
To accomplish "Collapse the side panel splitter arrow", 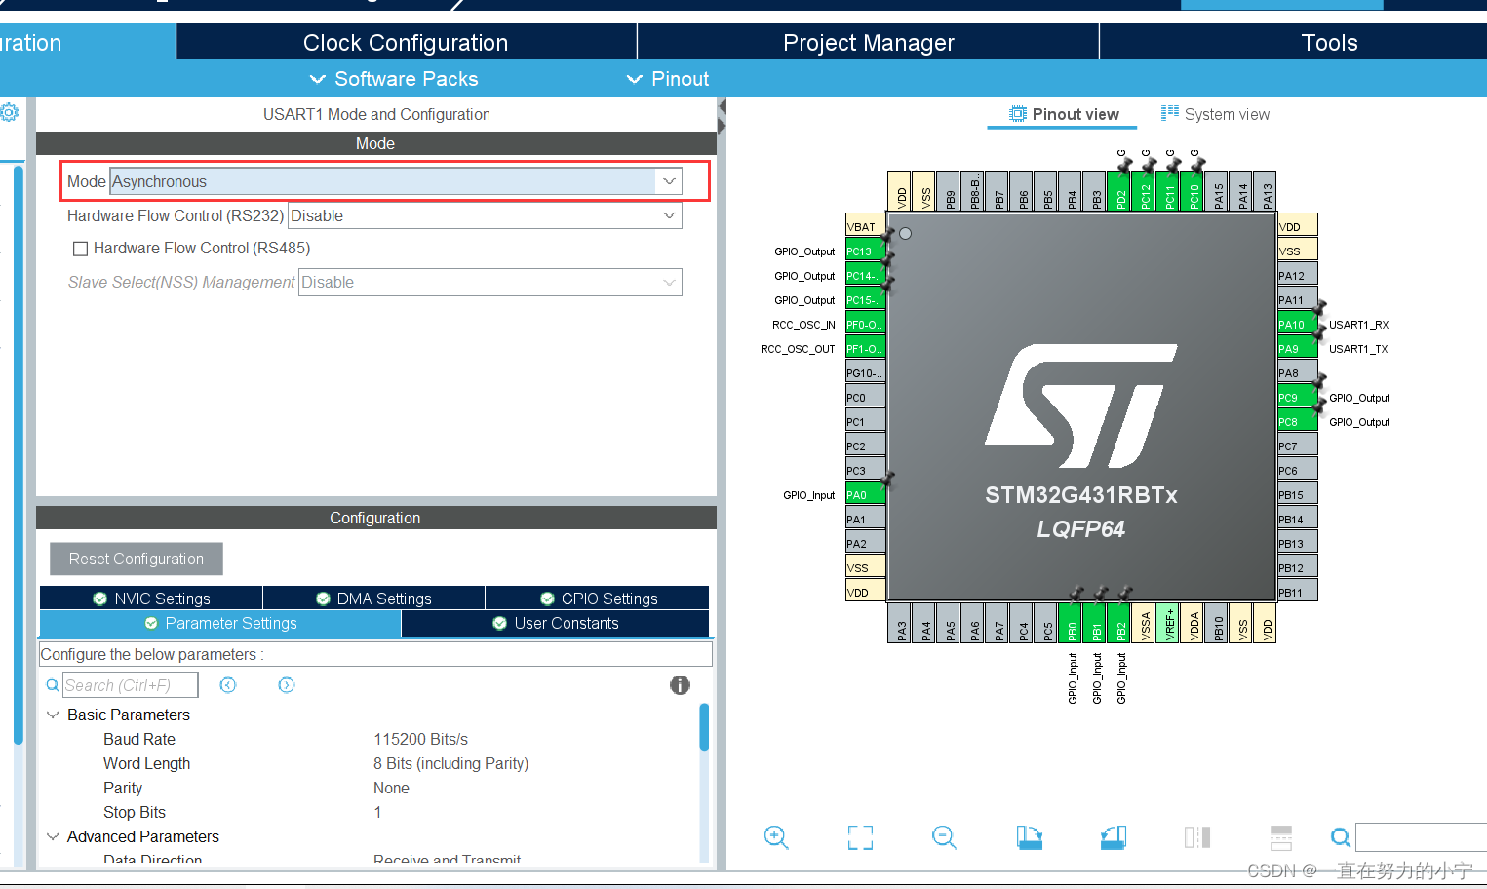I will pyautogui.click(x=722, y=105).
